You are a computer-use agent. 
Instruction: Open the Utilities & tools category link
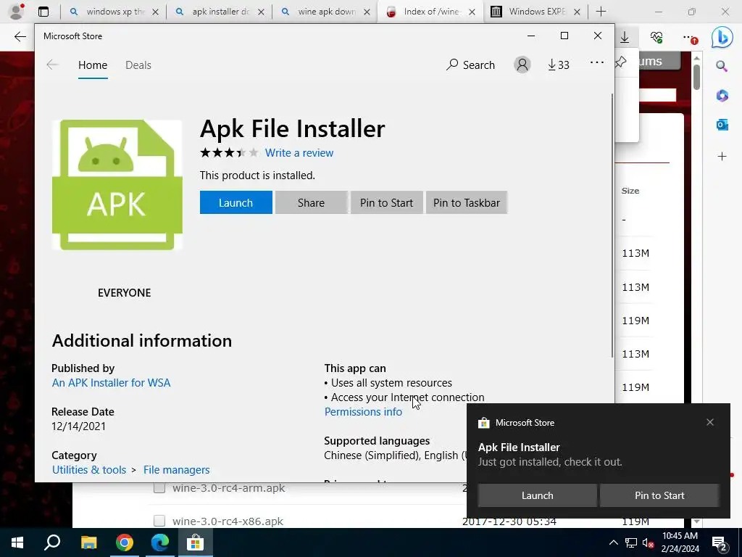tap(89, 470)
